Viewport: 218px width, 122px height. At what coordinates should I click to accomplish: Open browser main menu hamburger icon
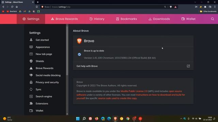point(215,7)
